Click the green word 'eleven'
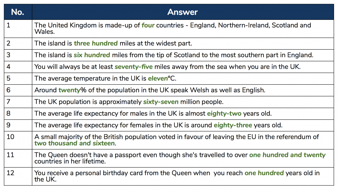This screenshot has height=192, width=339. pyautogui.click(x=158, y=78)
